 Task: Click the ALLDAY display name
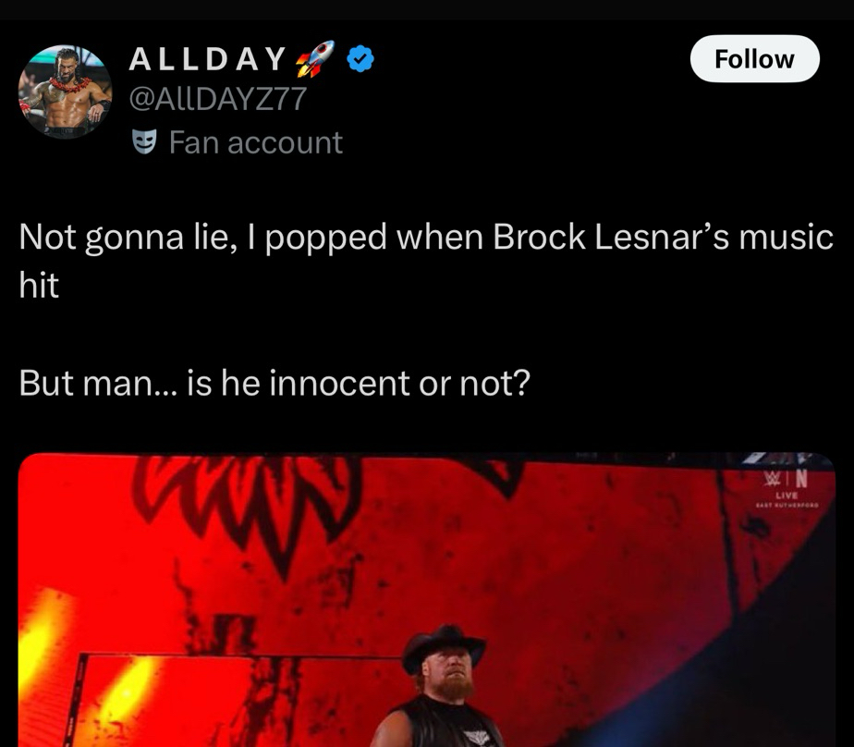click(208, 59)
